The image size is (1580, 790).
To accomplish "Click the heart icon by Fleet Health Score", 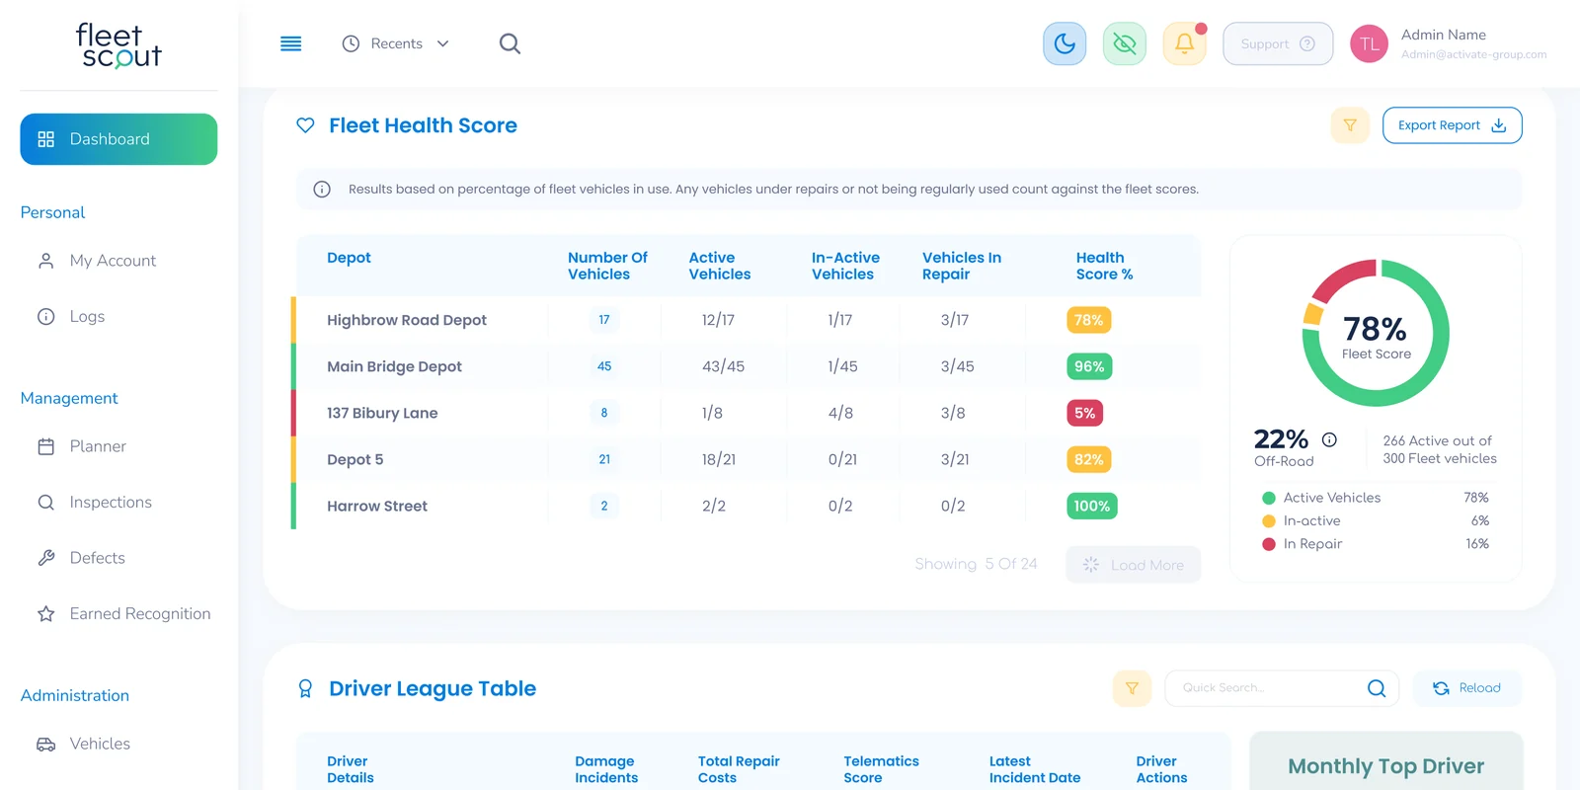I will [305, 125].
